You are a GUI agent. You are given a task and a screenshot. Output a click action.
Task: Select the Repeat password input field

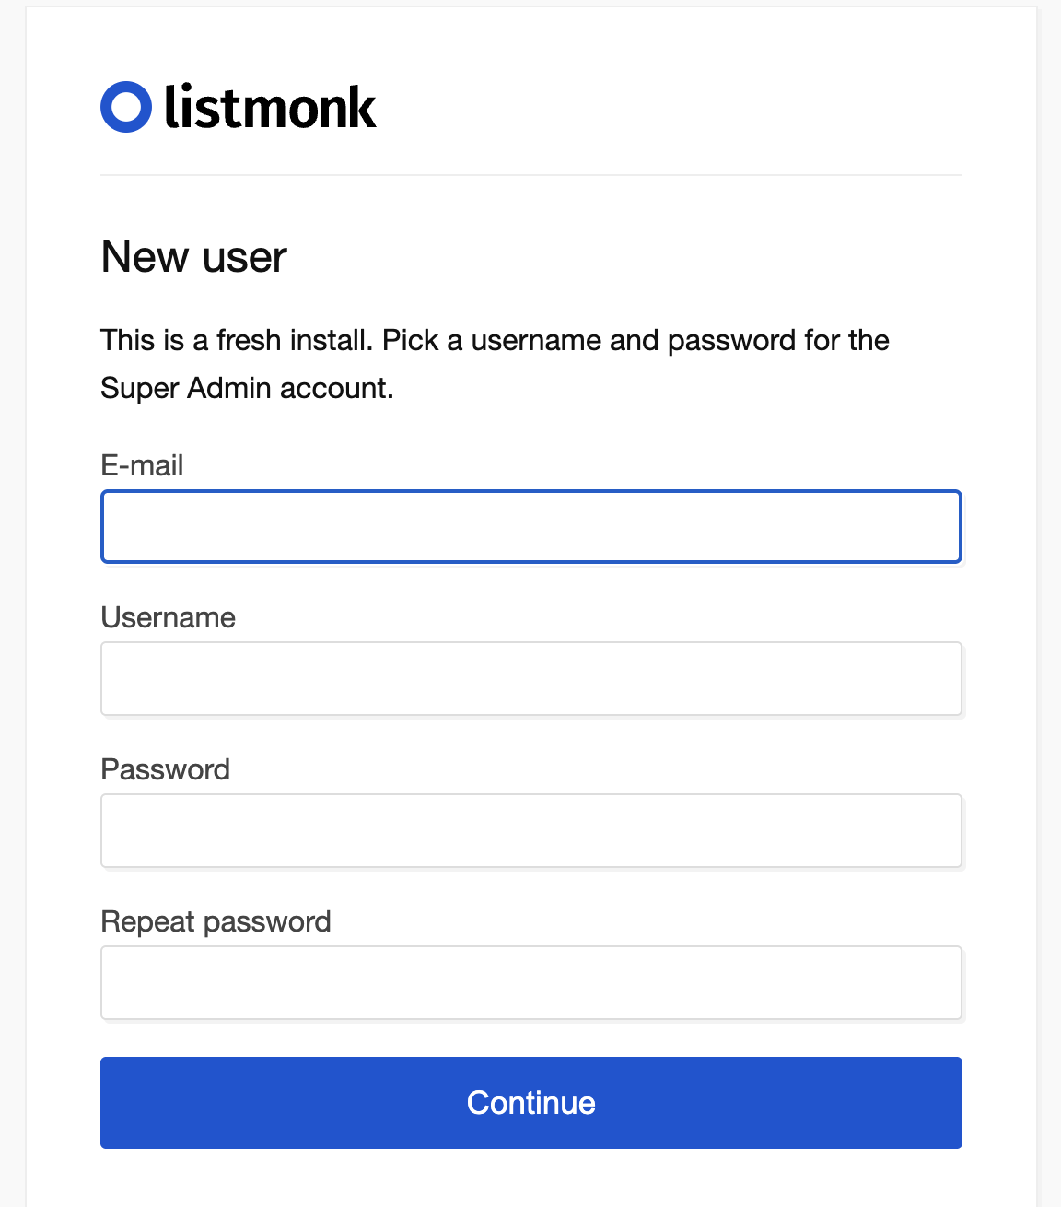tap(530, 983)
